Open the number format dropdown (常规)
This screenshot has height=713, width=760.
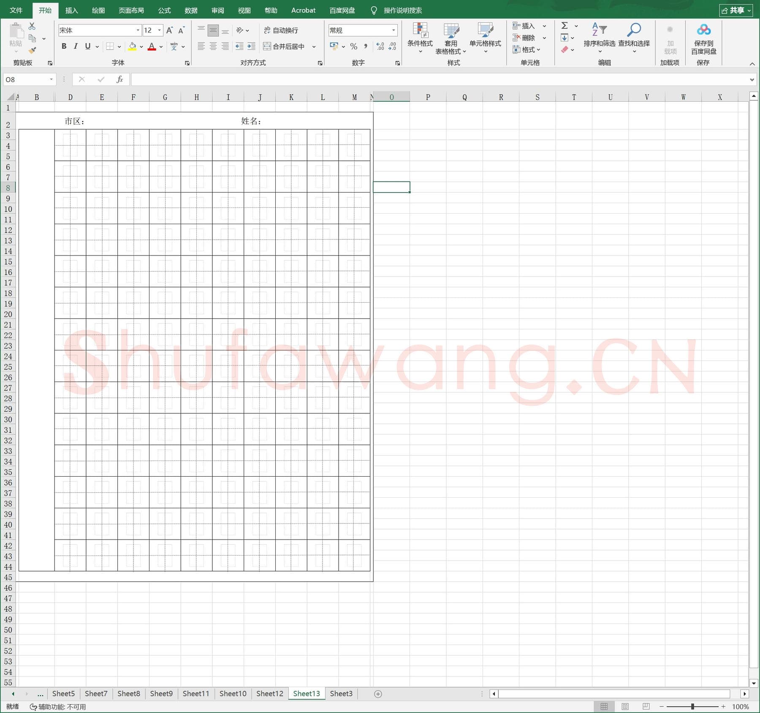[394, 30]
